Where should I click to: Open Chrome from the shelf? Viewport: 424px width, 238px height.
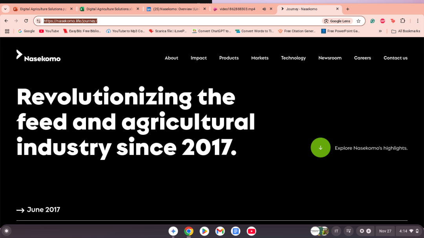(189, 231)
